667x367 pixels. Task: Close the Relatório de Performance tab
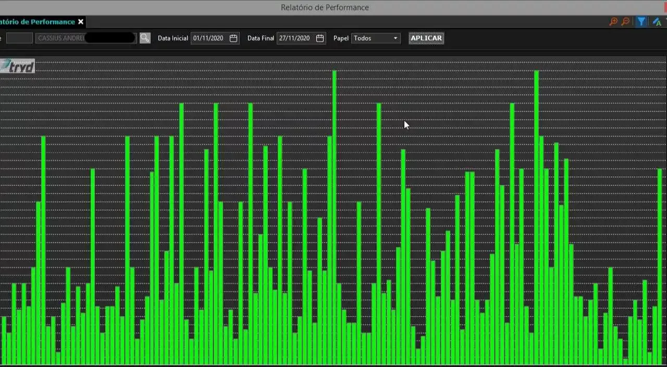(81, 22)
